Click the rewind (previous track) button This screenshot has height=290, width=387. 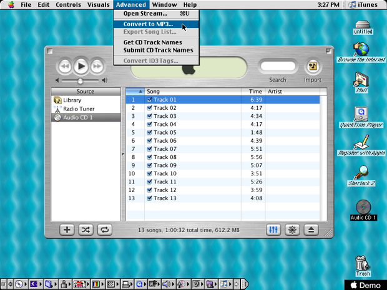[x=65, y=66]
